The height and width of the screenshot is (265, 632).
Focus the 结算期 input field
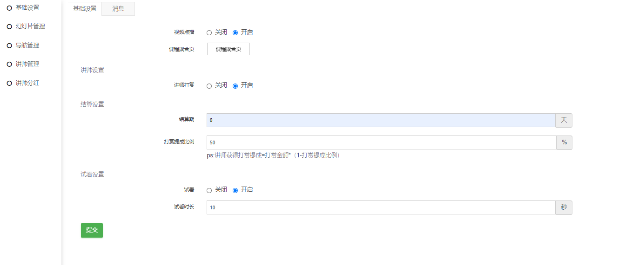pos(381,120)
